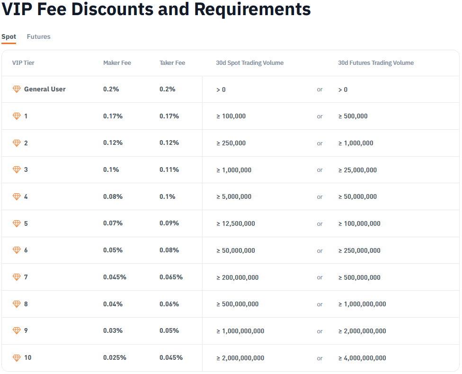Click the diamond icon for VIP tier 2
The width and height of the screenshot is (462, 374).
(17, 143)
